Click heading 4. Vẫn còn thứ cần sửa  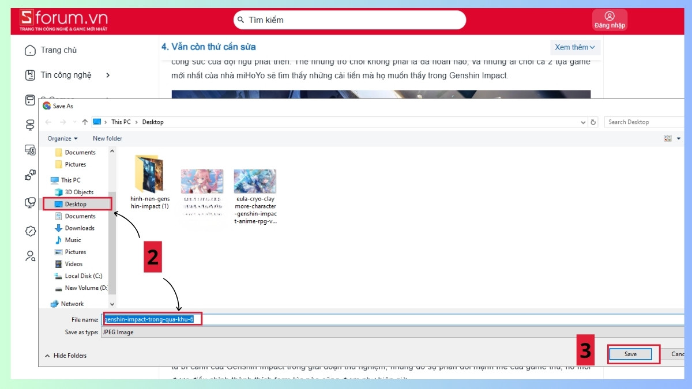[x=209, y=47]
